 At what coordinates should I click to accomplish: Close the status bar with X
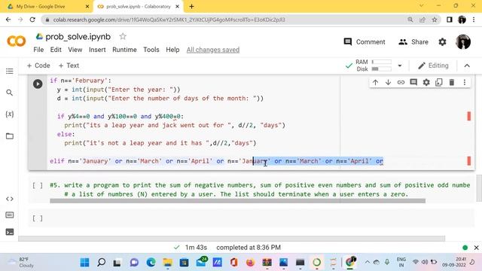[x=476, y=248]
